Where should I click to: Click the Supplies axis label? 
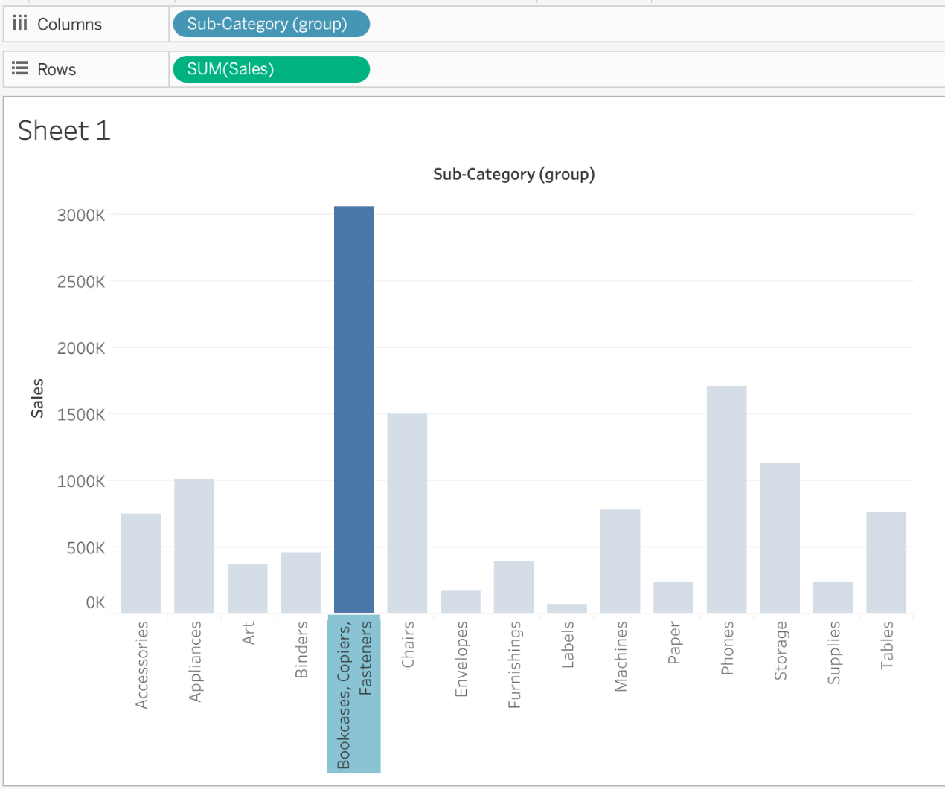coord(833,652)
